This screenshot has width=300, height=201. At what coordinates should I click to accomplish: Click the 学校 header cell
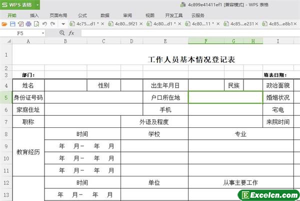coord(154,134)
